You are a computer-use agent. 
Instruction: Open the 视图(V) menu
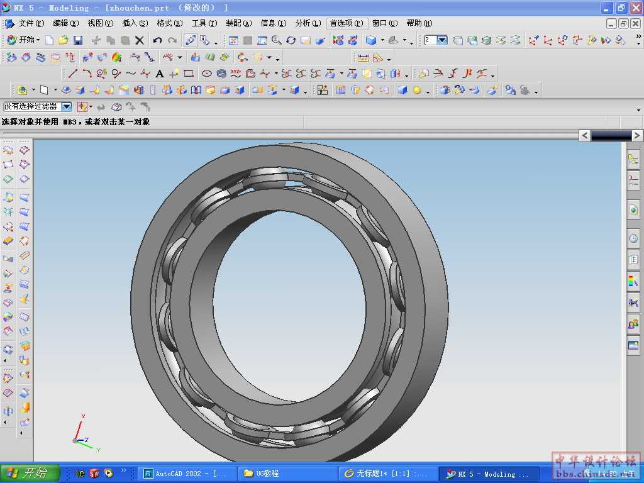100,23
